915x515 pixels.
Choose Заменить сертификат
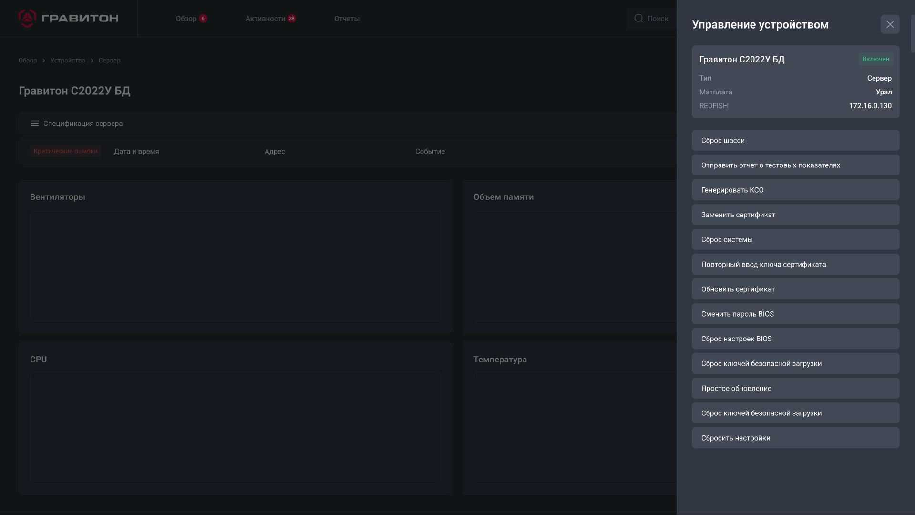[x=795, y=215]
